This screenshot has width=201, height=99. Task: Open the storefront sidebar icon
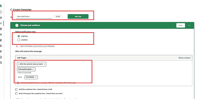[1, 40]
